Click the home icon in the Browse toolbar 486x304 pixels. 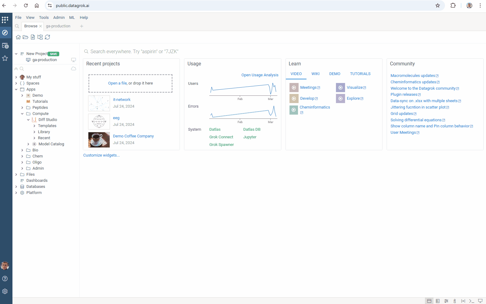(18, 37)
